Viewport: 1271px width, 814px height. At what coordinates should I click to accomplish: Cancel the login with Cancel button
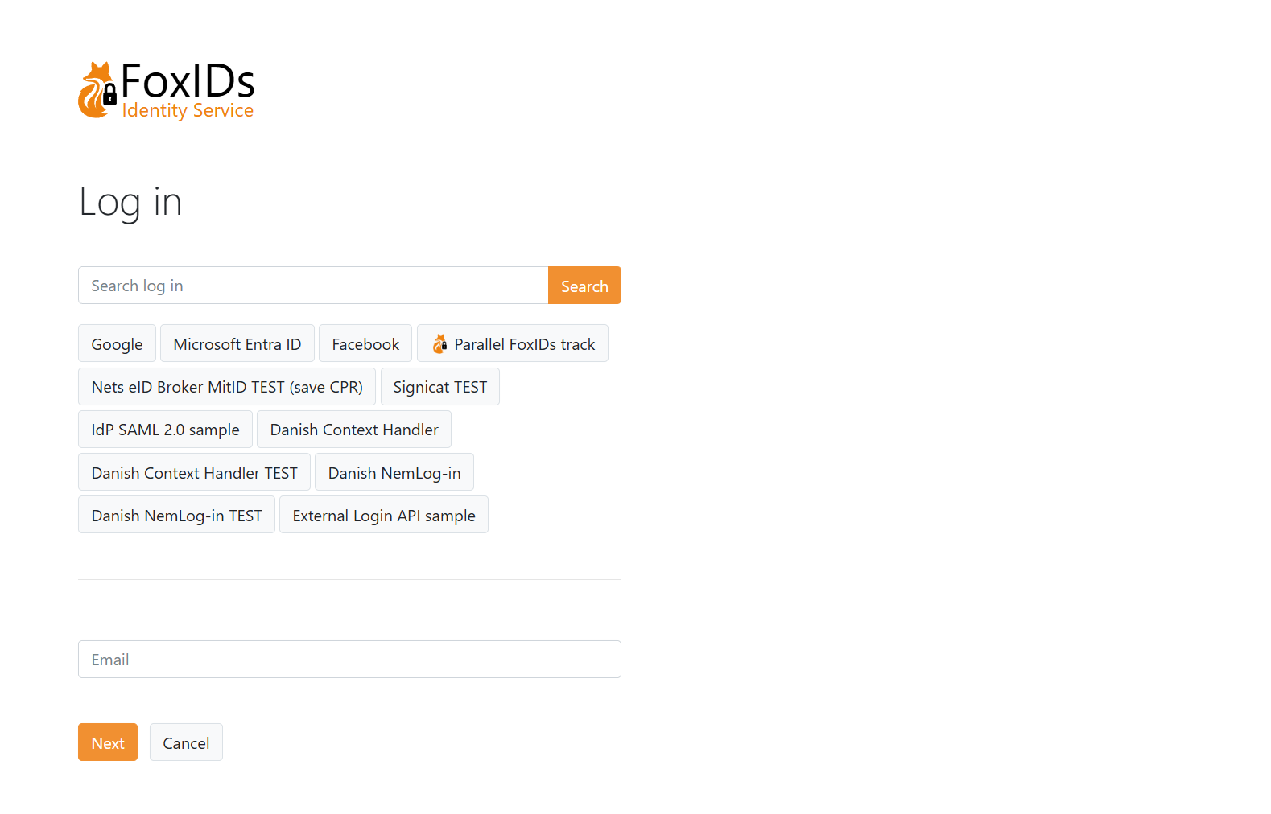[186, 742]
